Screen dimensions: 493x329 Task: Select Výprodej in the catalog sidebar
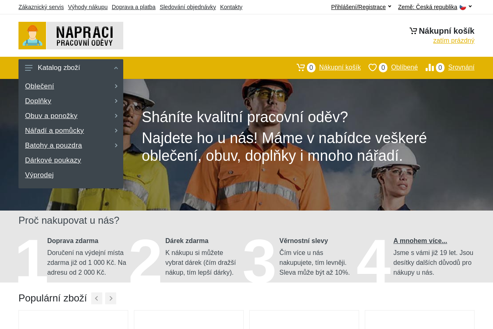click(39, 175)
